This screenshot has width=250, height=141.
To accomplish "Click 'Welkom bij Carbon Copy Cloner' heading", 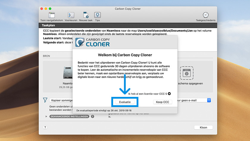I will (125, 55).
